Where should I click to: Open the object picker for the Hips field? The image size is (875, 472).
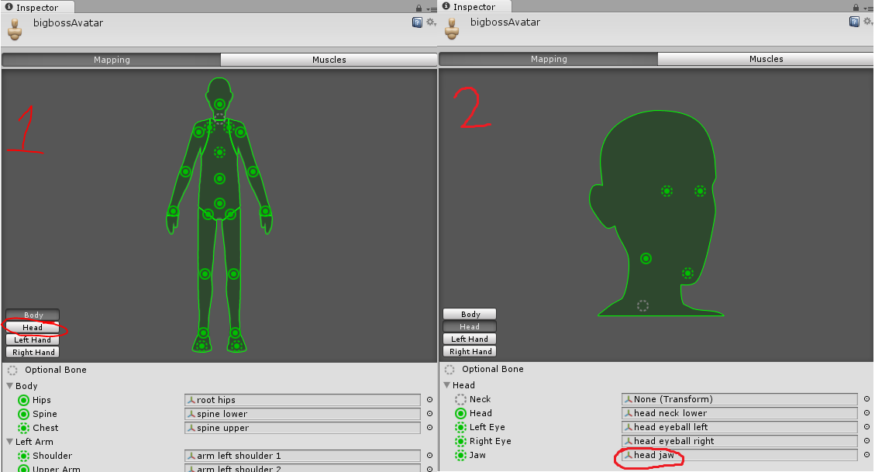click(429, 401)
